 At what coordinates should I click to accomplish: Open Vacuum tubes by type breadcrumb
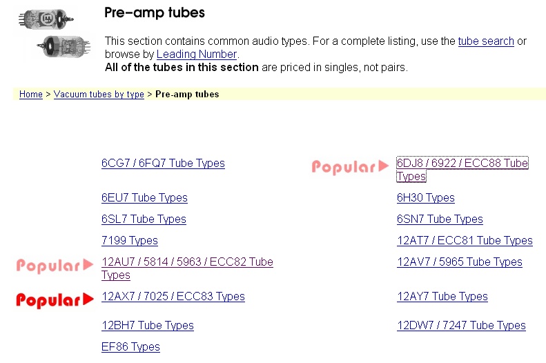tap(99, 95)
